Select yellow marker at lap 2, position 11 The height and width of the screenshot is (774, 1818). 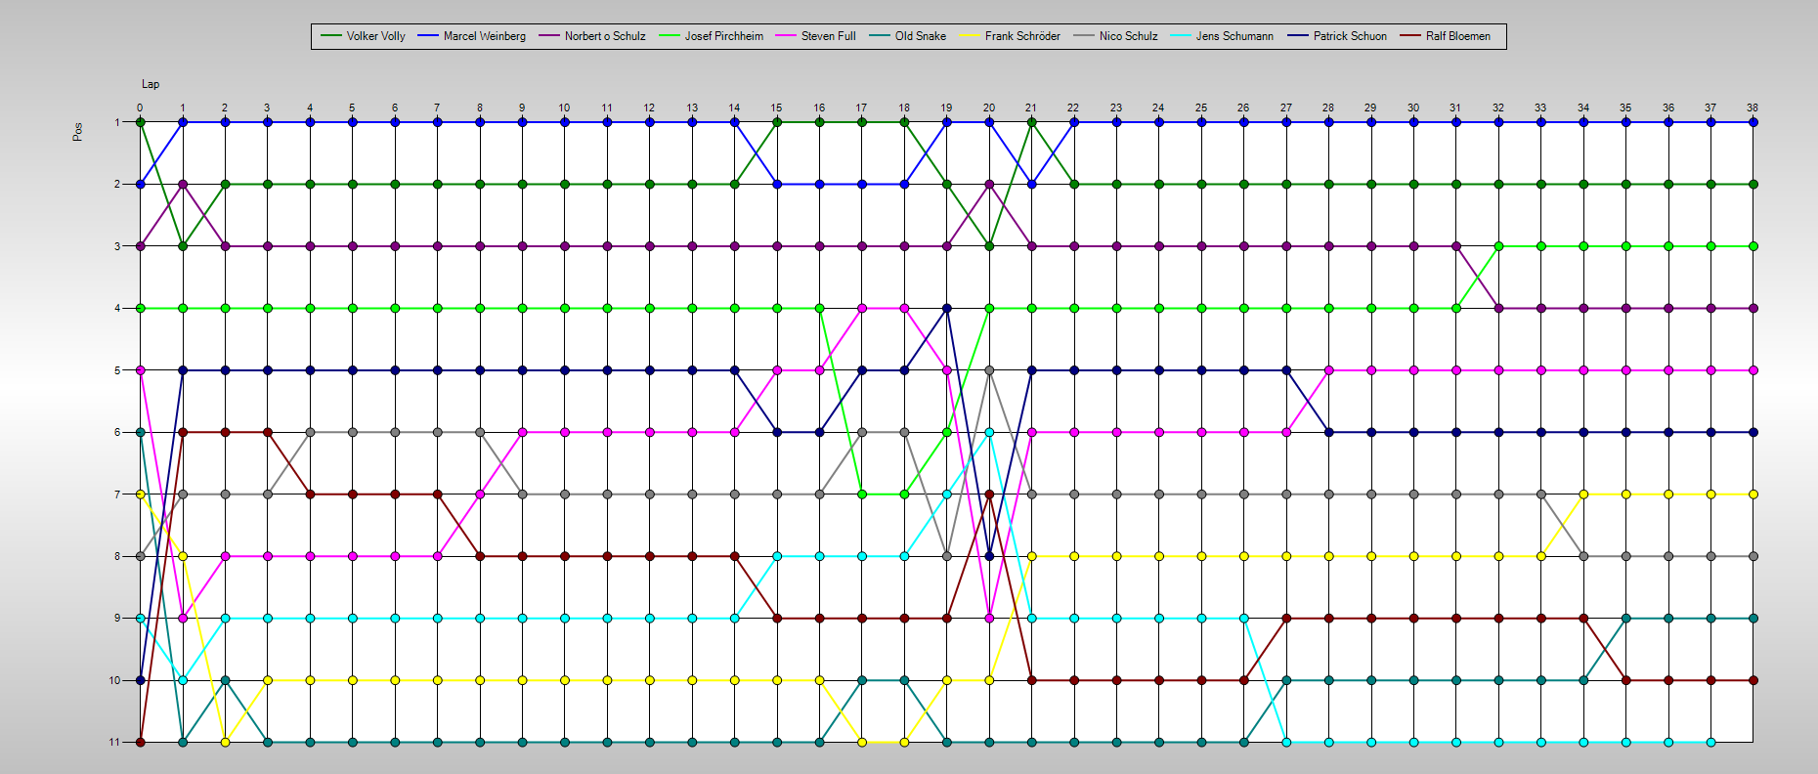click(x=225, y=742)
